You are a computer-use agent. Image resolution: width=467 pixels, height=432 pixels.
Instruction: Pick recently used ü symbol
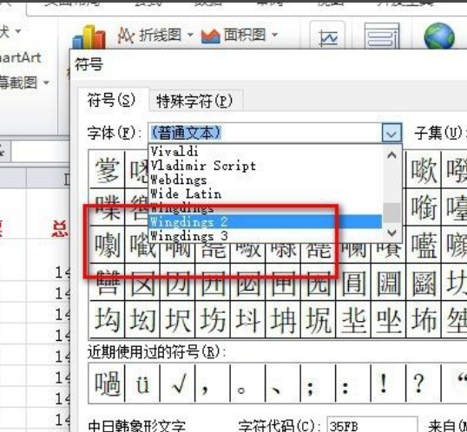(x=142, y=383)
